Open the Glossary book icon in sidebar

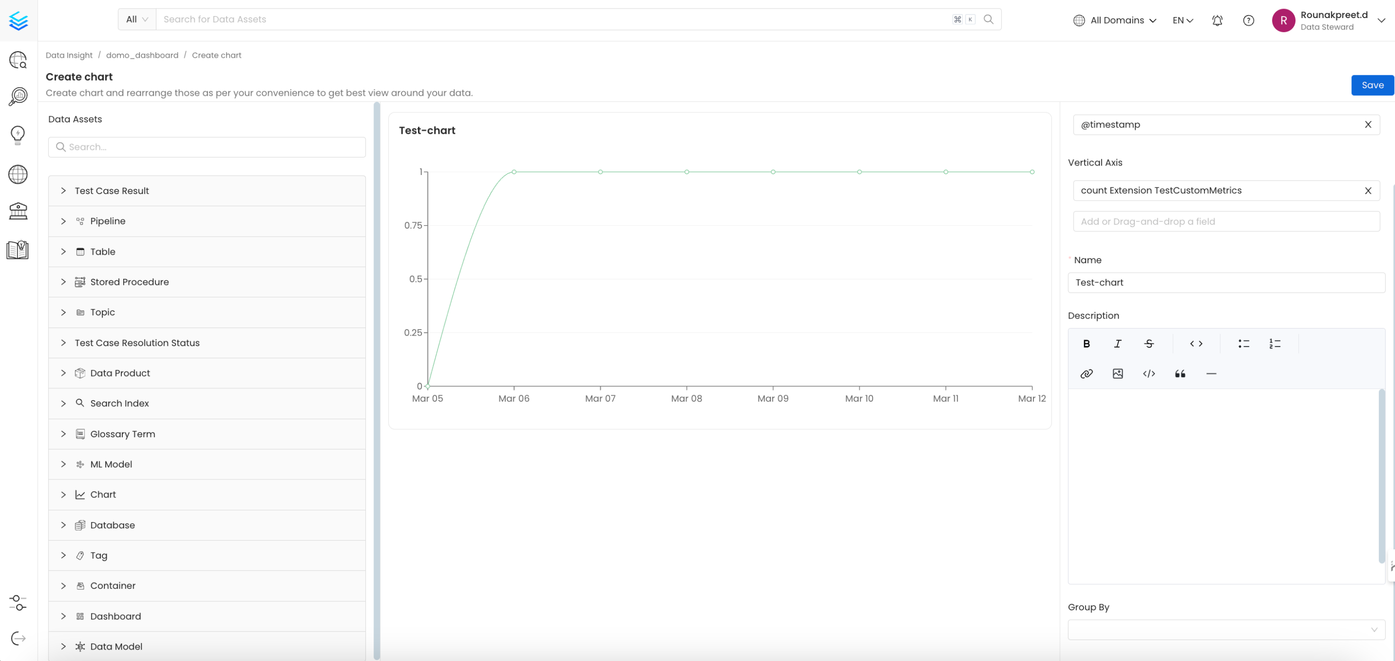pyautogui.click(x=18, y=250)
